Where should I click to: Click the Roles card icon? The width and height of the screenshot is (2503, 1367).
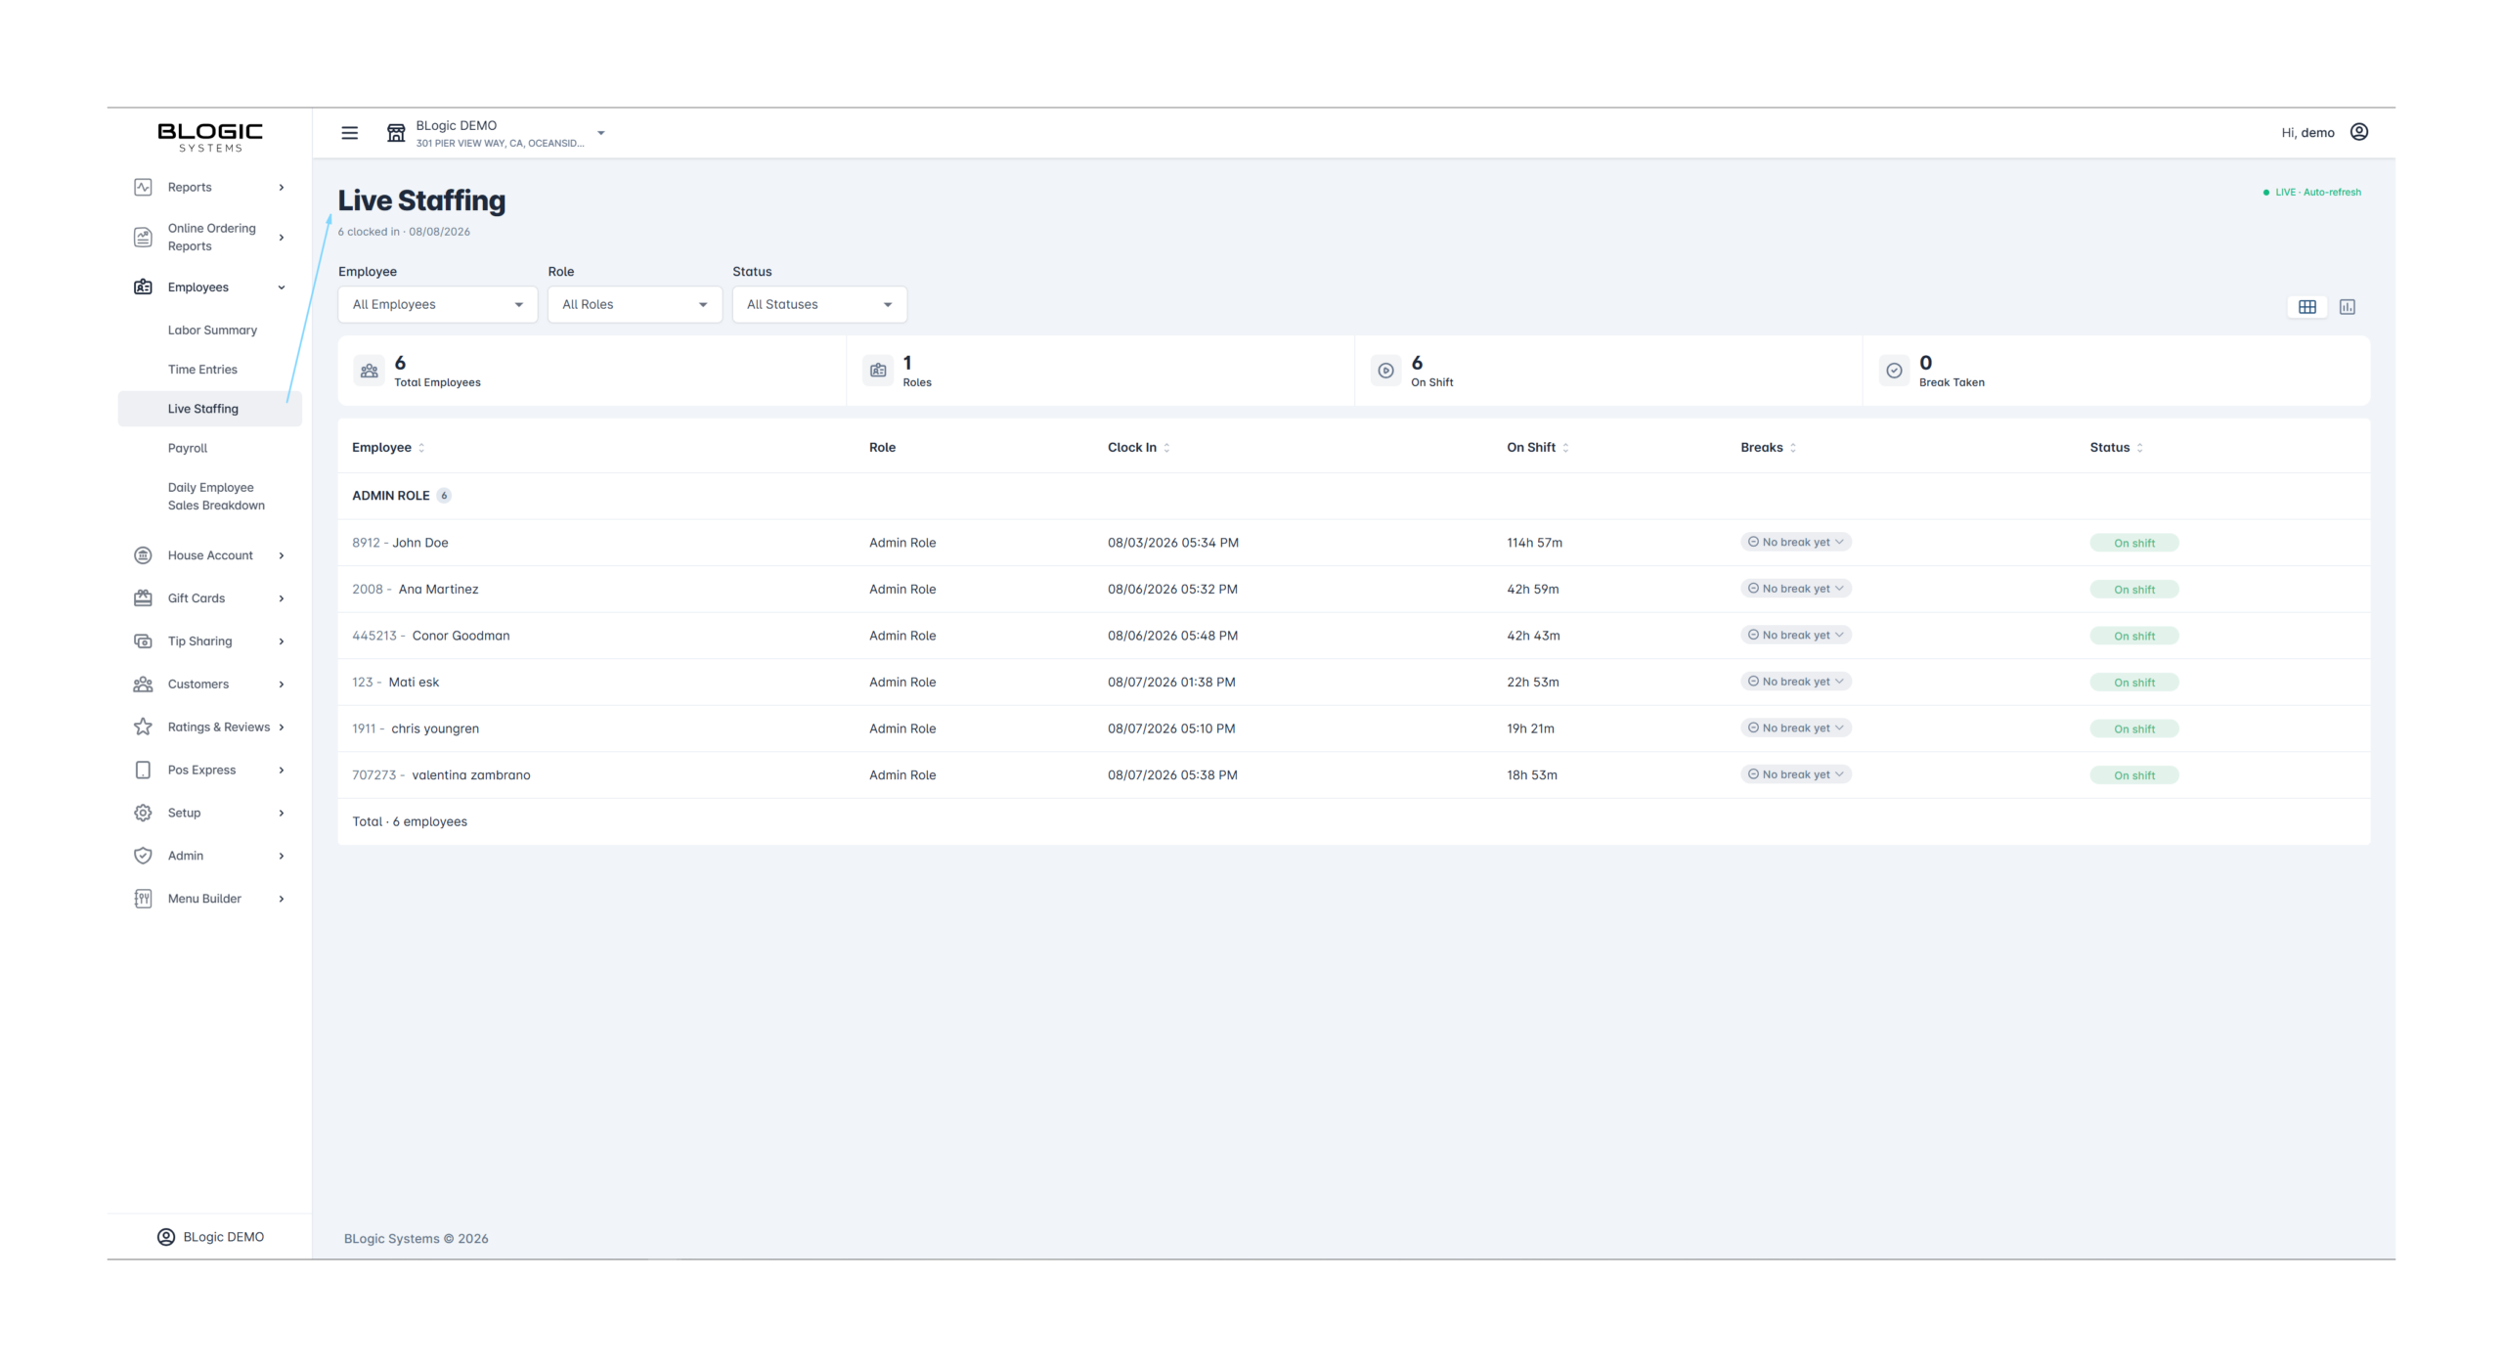coord(878,371)
